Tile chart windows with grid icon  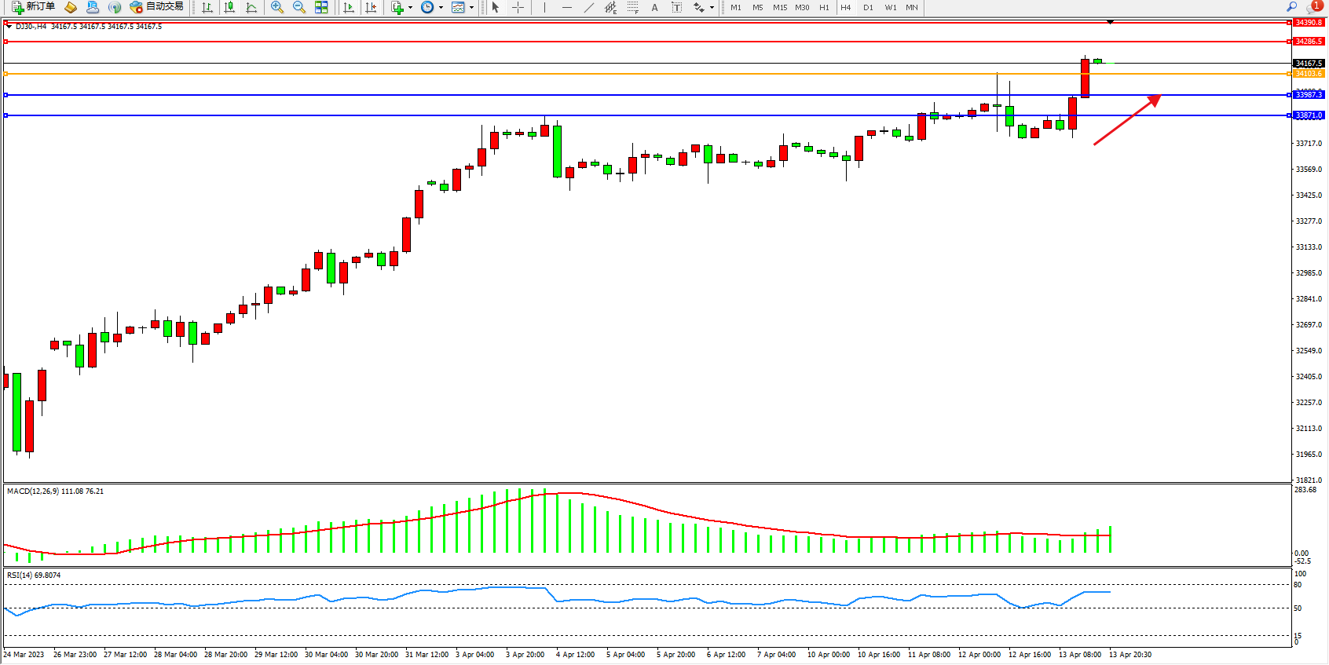click(321, 7)
